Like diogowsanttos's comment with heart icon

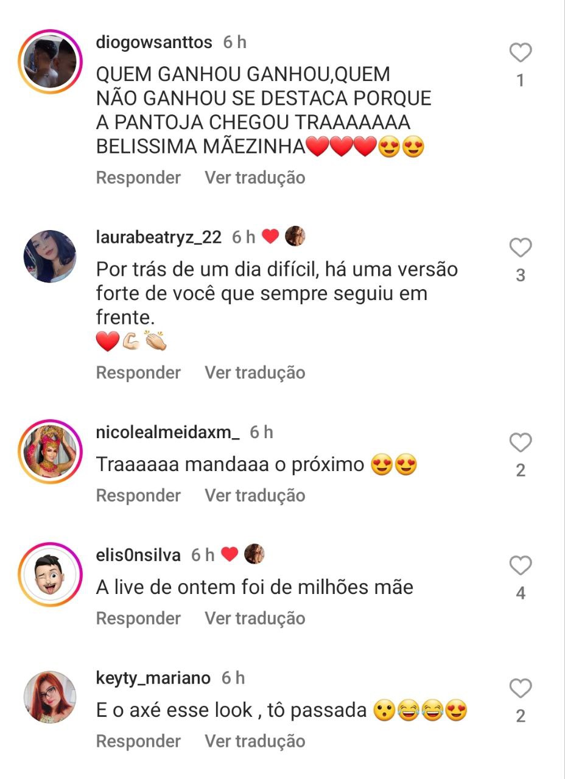point(520,53)
